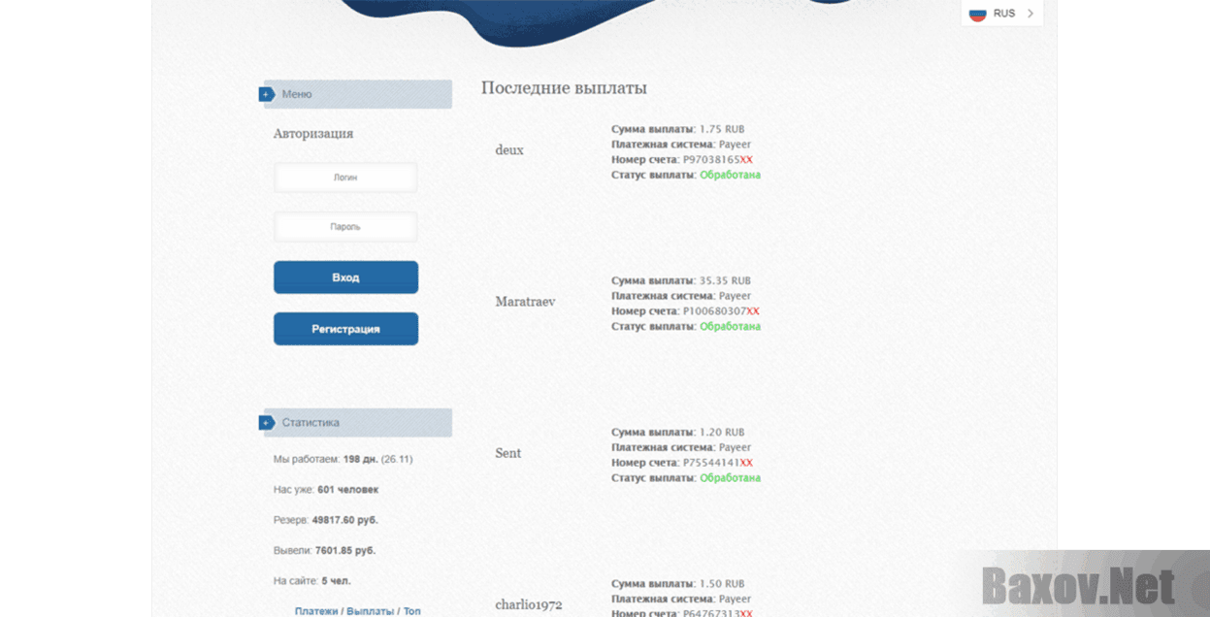The height and width of the screenshot is (617, 1210).
Task: Click the plus icon beside Статистика
Action: coord(266,423)
